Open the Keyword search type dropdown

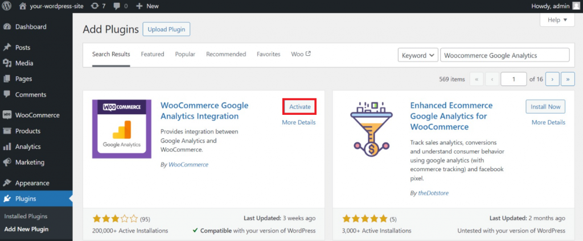point(418,55)
